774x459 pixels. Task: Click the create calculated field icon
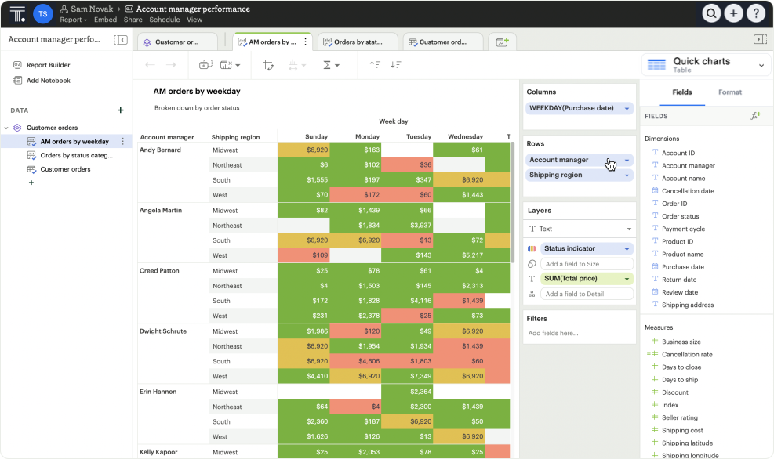(756, 116)
